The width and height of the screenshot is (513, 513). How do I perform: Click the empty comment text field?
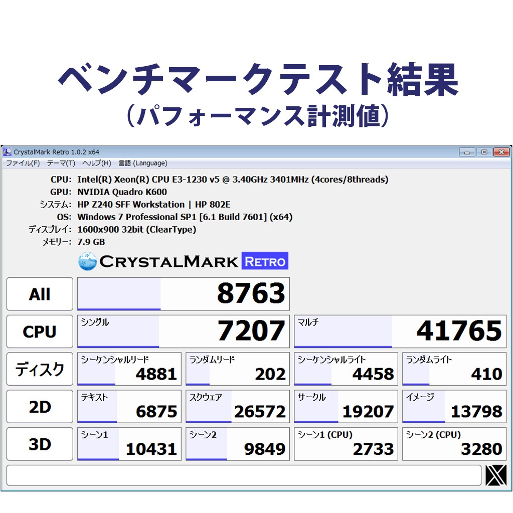click(x=244, y=475)
